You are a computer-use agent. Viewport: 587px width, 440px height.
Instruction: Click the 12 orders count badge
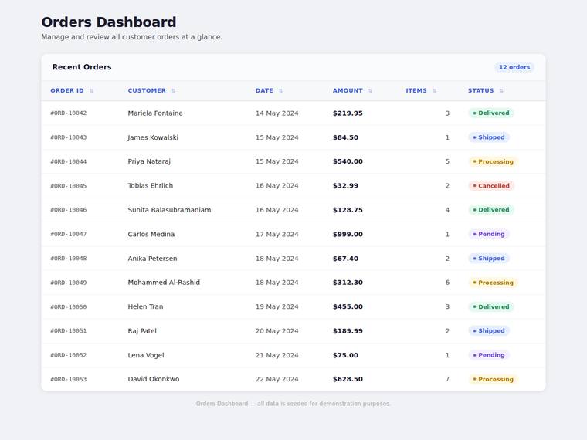pos(514,67)
